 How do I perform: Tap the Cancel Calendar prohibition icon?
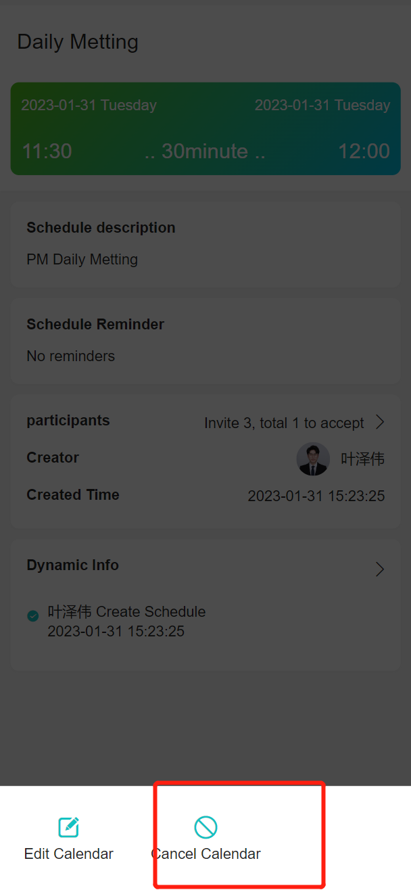tap(205, 827)
